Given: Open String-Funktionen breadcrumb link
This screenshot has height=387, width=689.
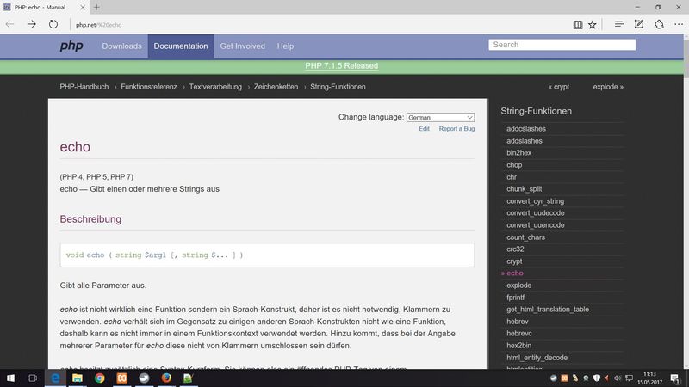Looking at the screenshot, I should [338, 87].
